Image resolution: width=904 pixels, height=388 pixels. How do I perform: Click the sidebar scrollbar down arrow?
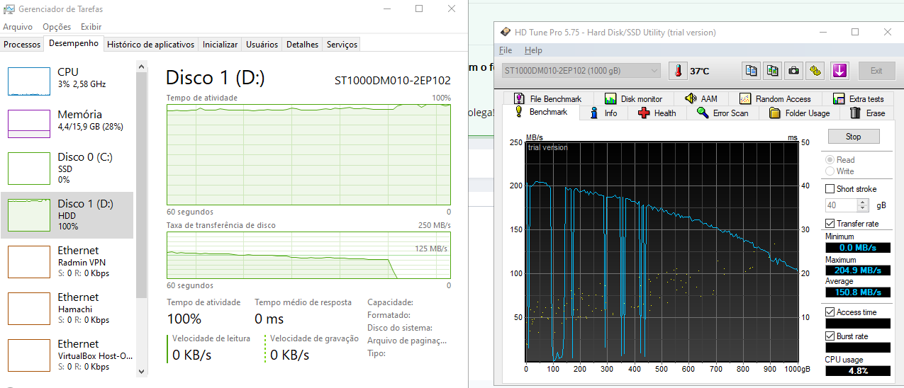(140, 371)
